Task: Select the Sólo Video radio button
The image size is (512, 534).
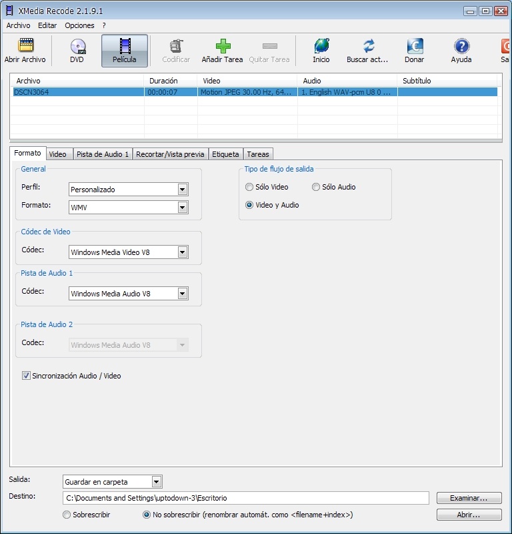Action: 250,188
